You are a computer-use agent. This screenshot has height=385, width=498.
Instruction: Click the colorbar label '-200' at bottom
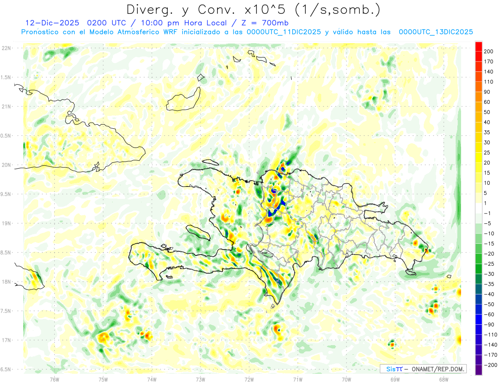point(490,365)
